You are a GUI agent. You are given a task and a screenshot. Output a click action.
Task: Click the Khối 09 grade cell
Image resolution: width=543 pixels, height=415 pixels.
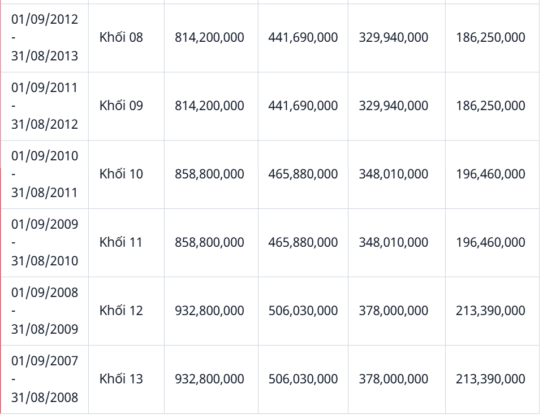(122, 106)
